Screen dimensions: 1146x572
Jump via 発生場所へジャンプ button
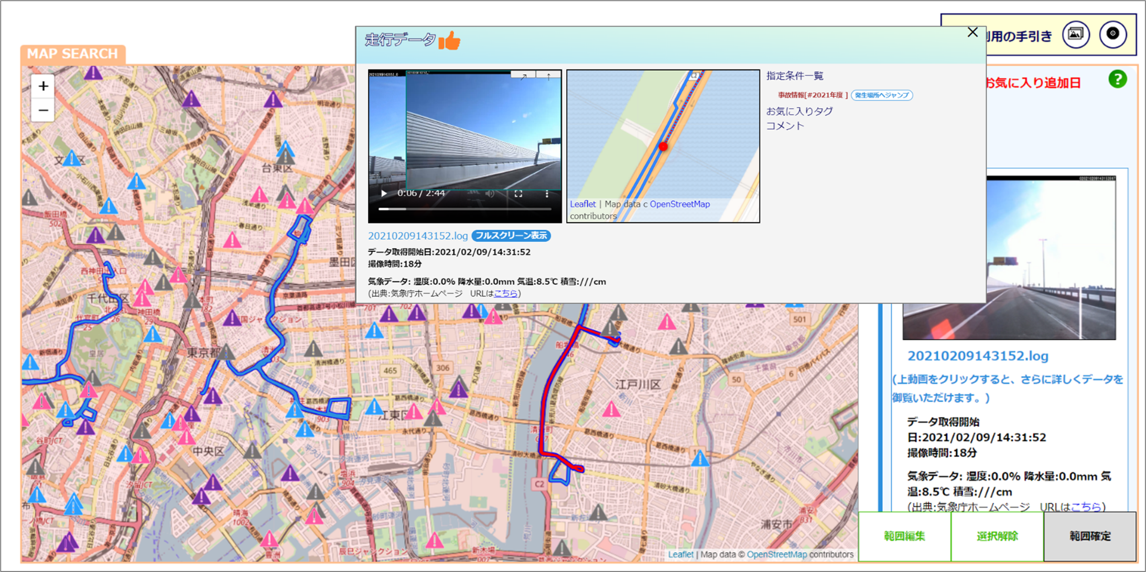882,95
